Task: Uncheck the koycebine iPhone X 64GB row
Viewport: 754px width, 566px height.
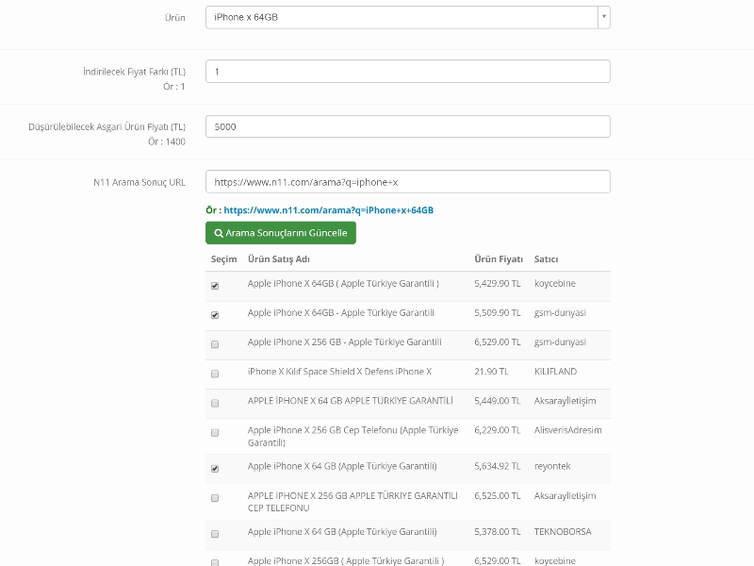Action: tap(215, 286)
